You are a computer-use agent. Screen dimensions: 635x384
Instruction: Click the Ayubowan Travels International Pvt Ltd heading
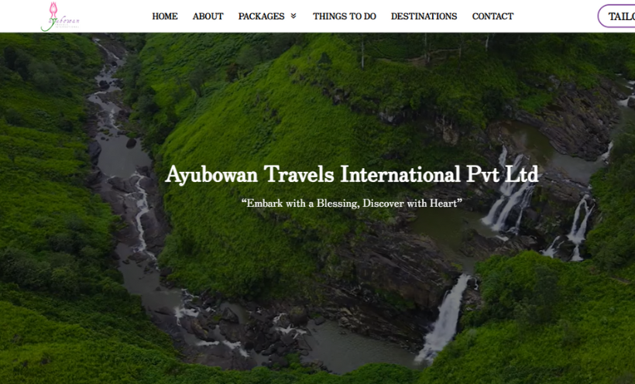(x=352, y=175)
